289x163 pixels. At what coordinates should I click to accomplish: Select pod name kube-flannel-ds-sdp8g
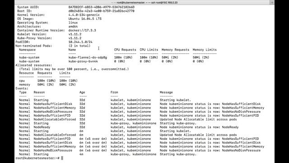click(x=88, y=58)
